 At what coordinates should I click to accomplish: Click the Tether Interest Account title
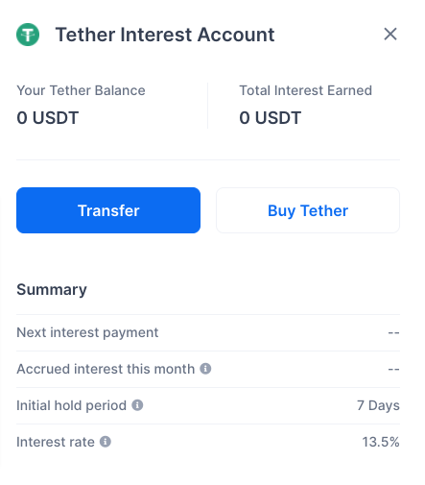(x=165, y=35)
